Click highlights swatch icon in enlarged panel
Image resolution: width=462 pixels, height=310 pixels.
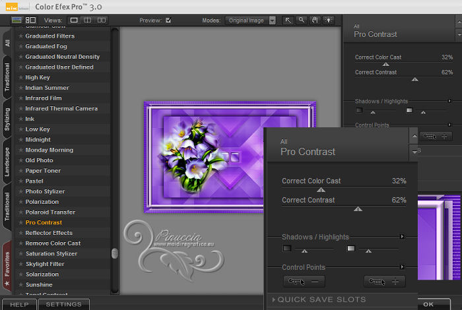pos(350,249)
